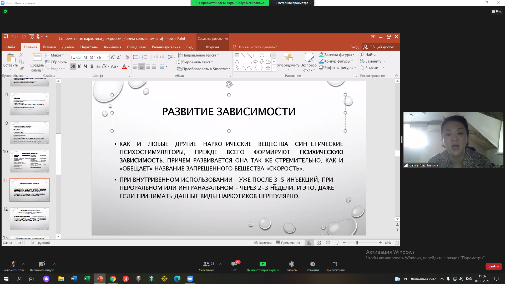Expand Zoom view settings (Настройки просмотра) dropdown

tap(294, 3)
